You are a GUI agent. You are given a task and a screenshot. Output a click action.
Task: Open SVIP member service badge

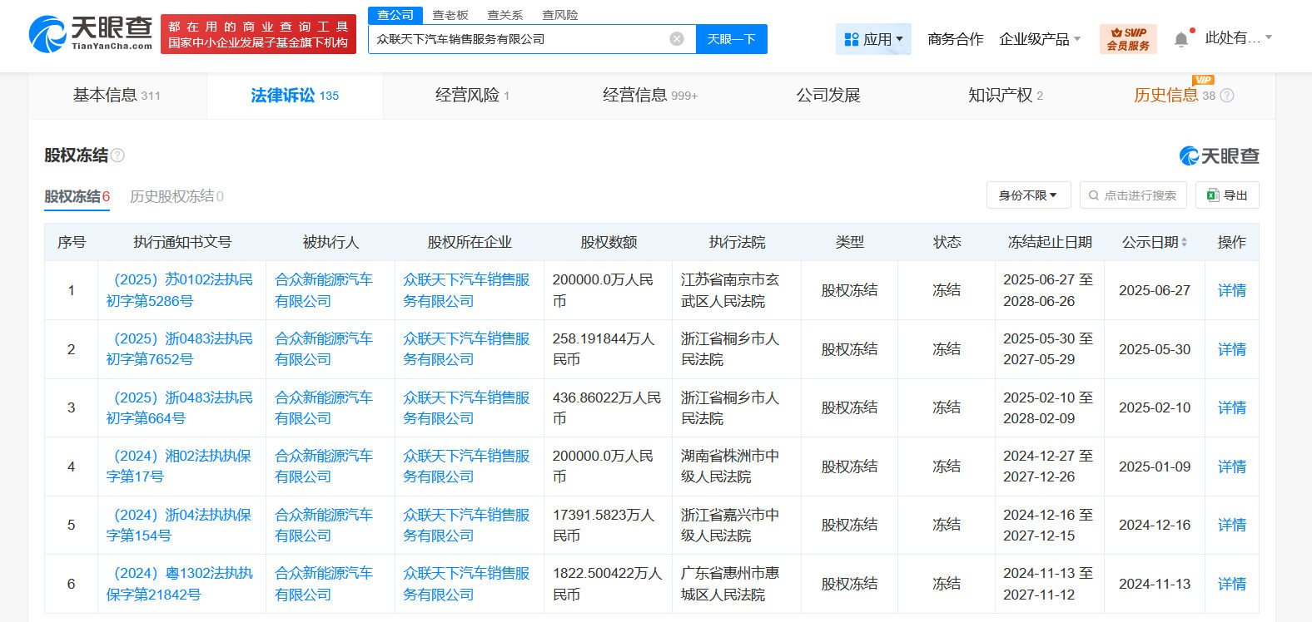(1128, 39)
